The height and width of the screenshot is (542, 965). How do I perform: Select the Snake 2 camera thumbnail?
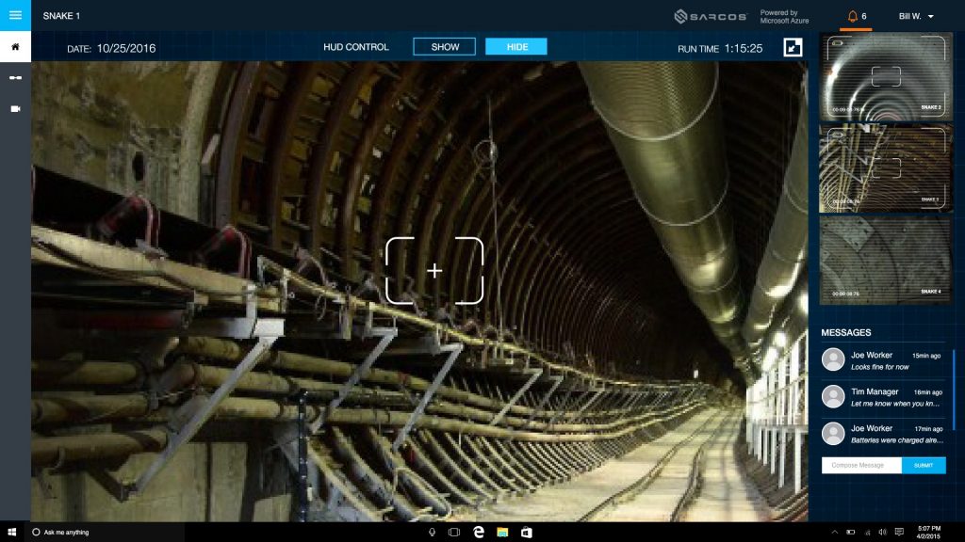pos(882,77)
